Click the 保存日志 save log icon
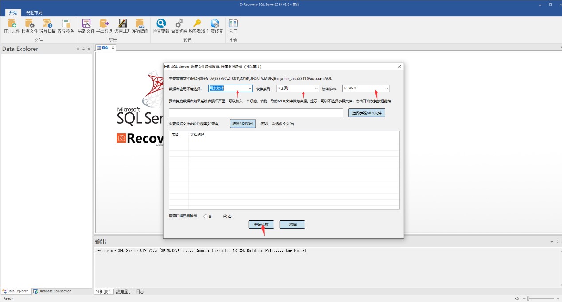562x302 pixels. (x=122, y=26)
